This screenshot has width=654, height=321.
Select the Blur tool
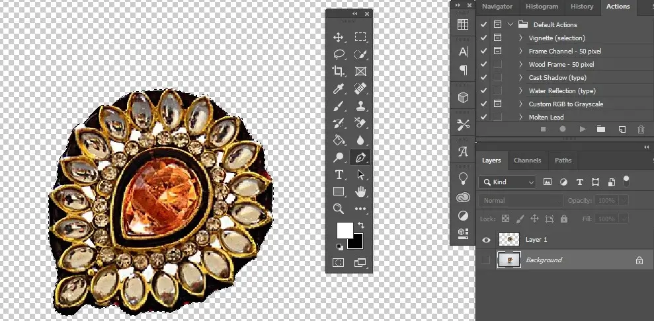click(360, 140)
